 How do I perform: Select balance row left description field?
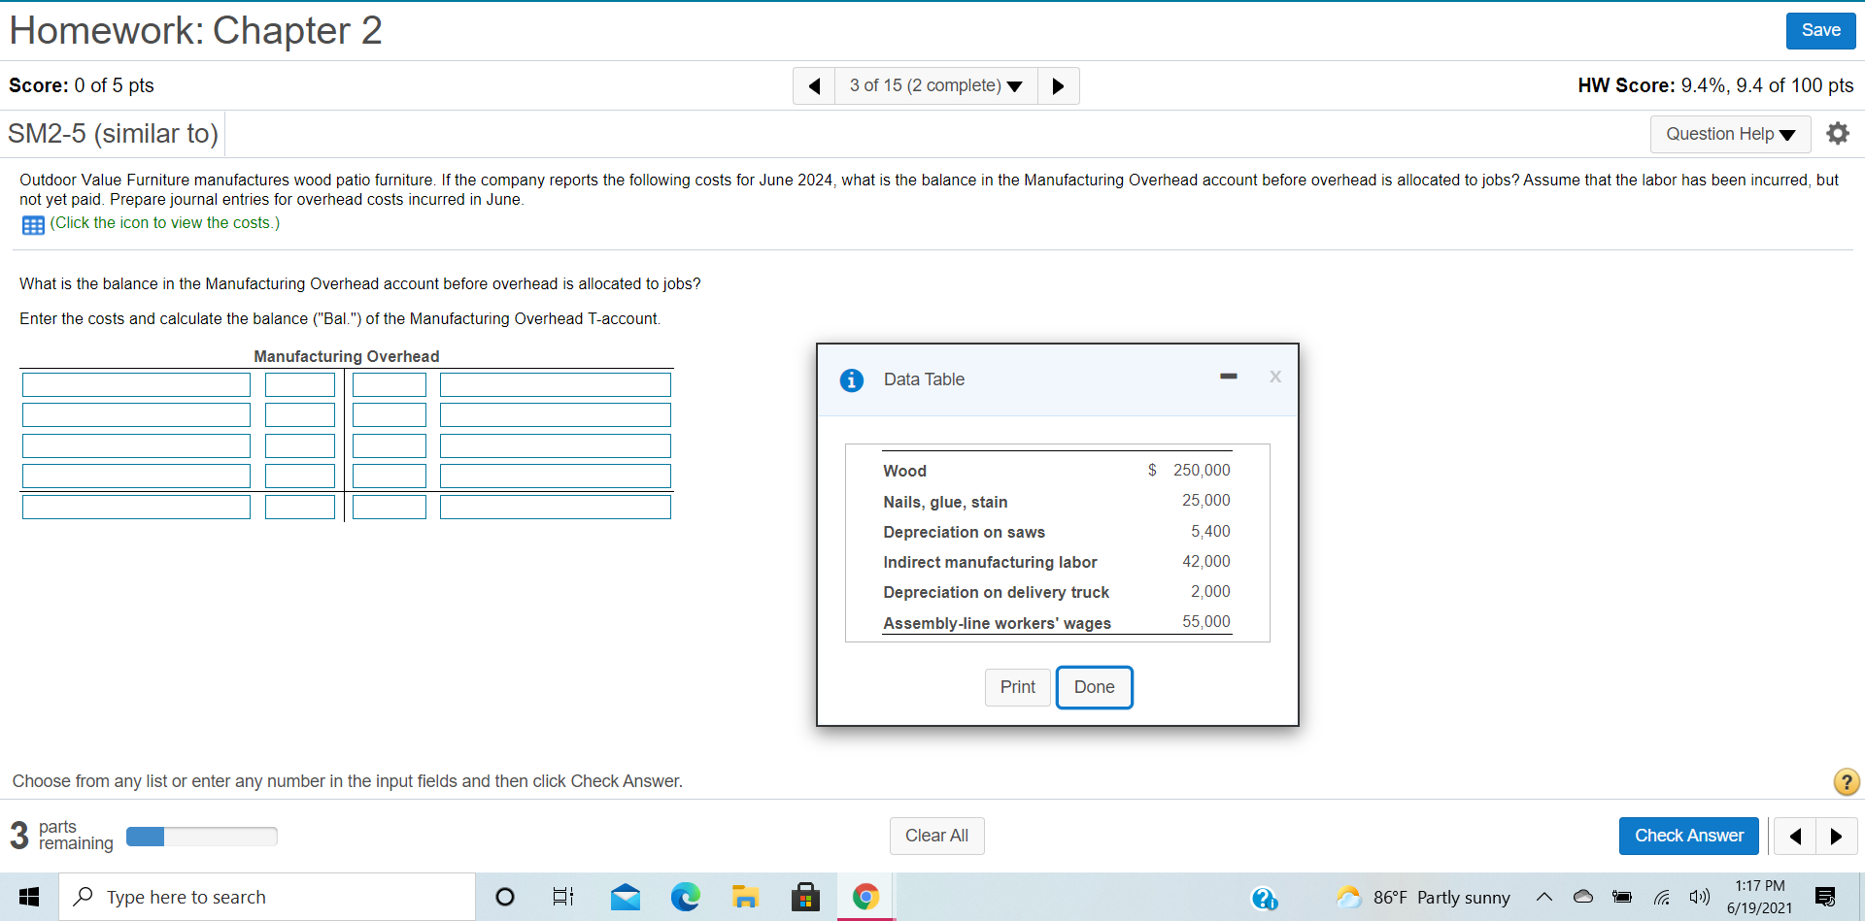pyautogui.click(x=136, y=508)
